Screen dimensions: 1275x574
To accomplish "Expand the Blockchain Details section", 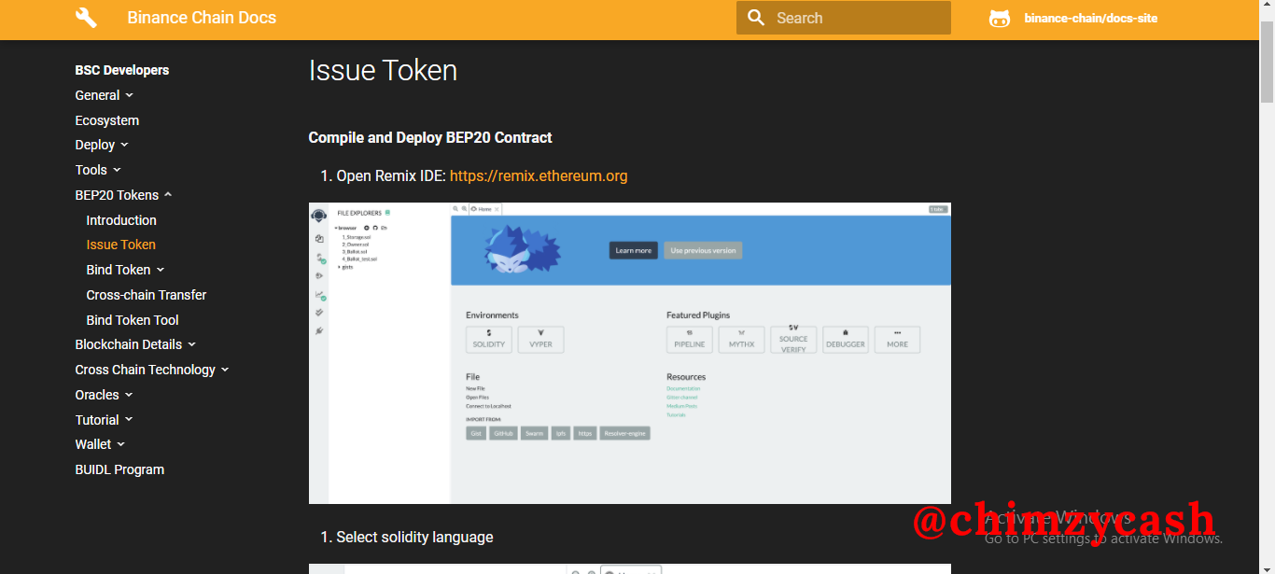I will click(x=135, y=344).
